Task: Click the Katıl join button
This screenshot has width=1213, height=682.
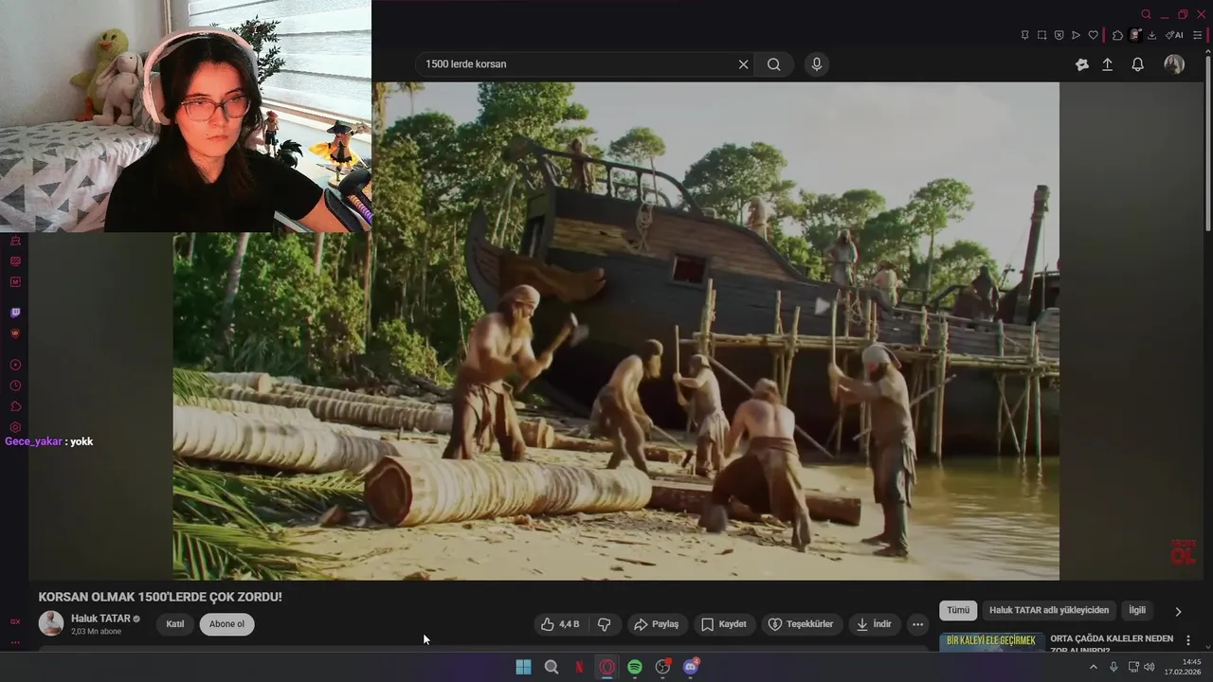Action: tap(175, 624)
